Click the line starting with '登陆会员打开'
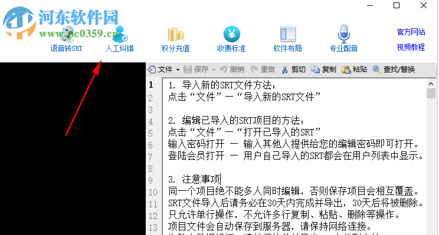This screenshot has height=235, width=439. point(296,155)
